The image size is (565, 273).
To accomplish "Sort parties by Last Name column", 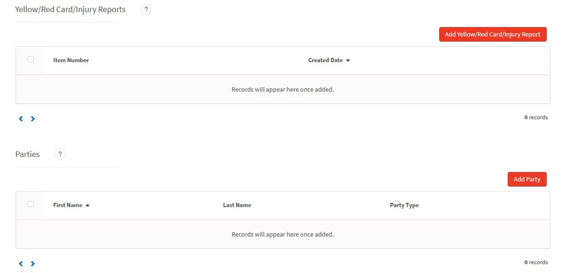I will [237, 205].
